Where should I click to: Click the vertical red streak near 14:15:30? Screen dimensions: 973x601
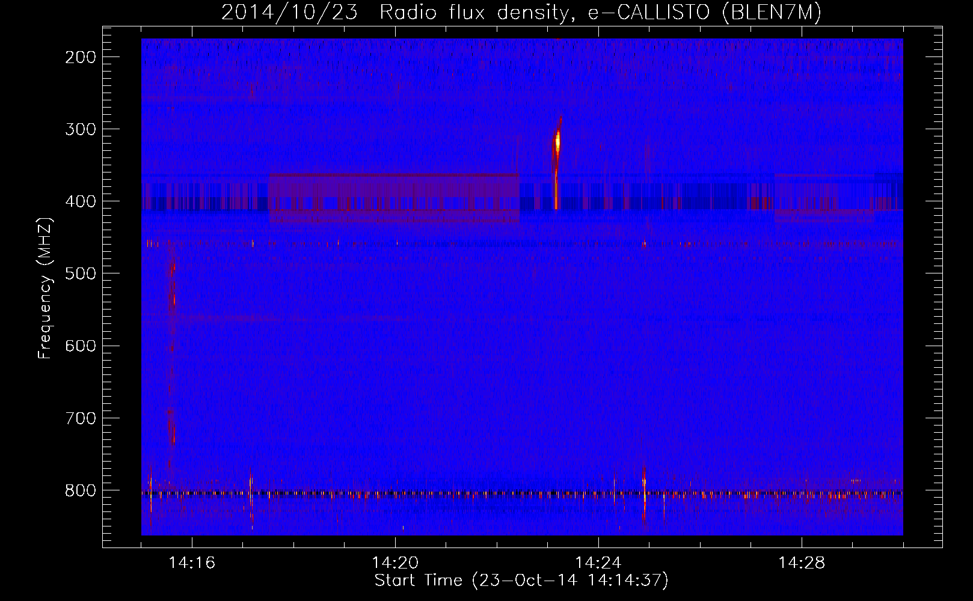tap(172, 355)
